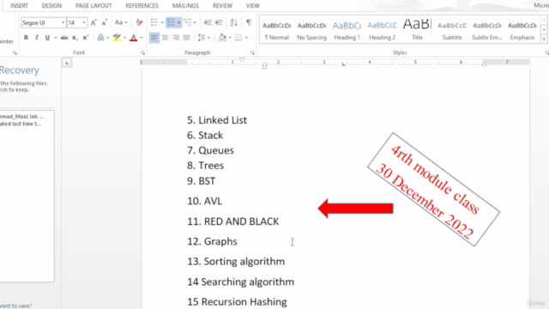Screen dimensions: 549x309
Task: Click Decrease Indent icon
Action: pyautogui.click(x=208, y=23)
